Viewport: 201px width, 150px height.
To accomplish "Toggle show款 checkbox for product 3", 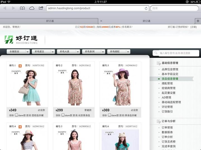I will pos(109,115).
